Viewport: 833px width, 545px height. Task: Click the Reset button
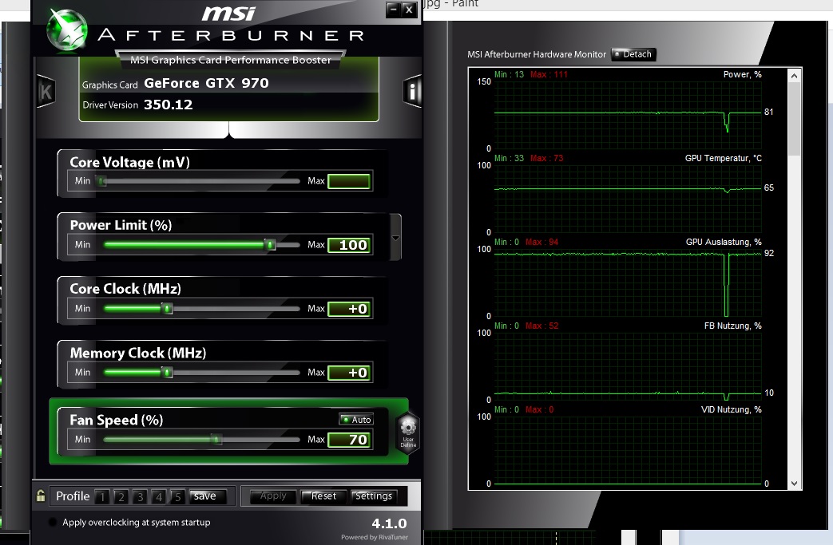click(x=323, y=496)
